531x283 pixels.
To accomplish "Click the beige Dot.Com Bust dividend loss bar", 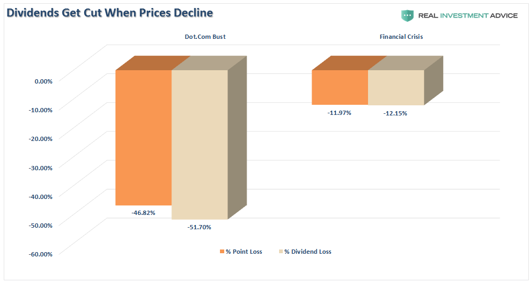I will click(x=200, y=144).
